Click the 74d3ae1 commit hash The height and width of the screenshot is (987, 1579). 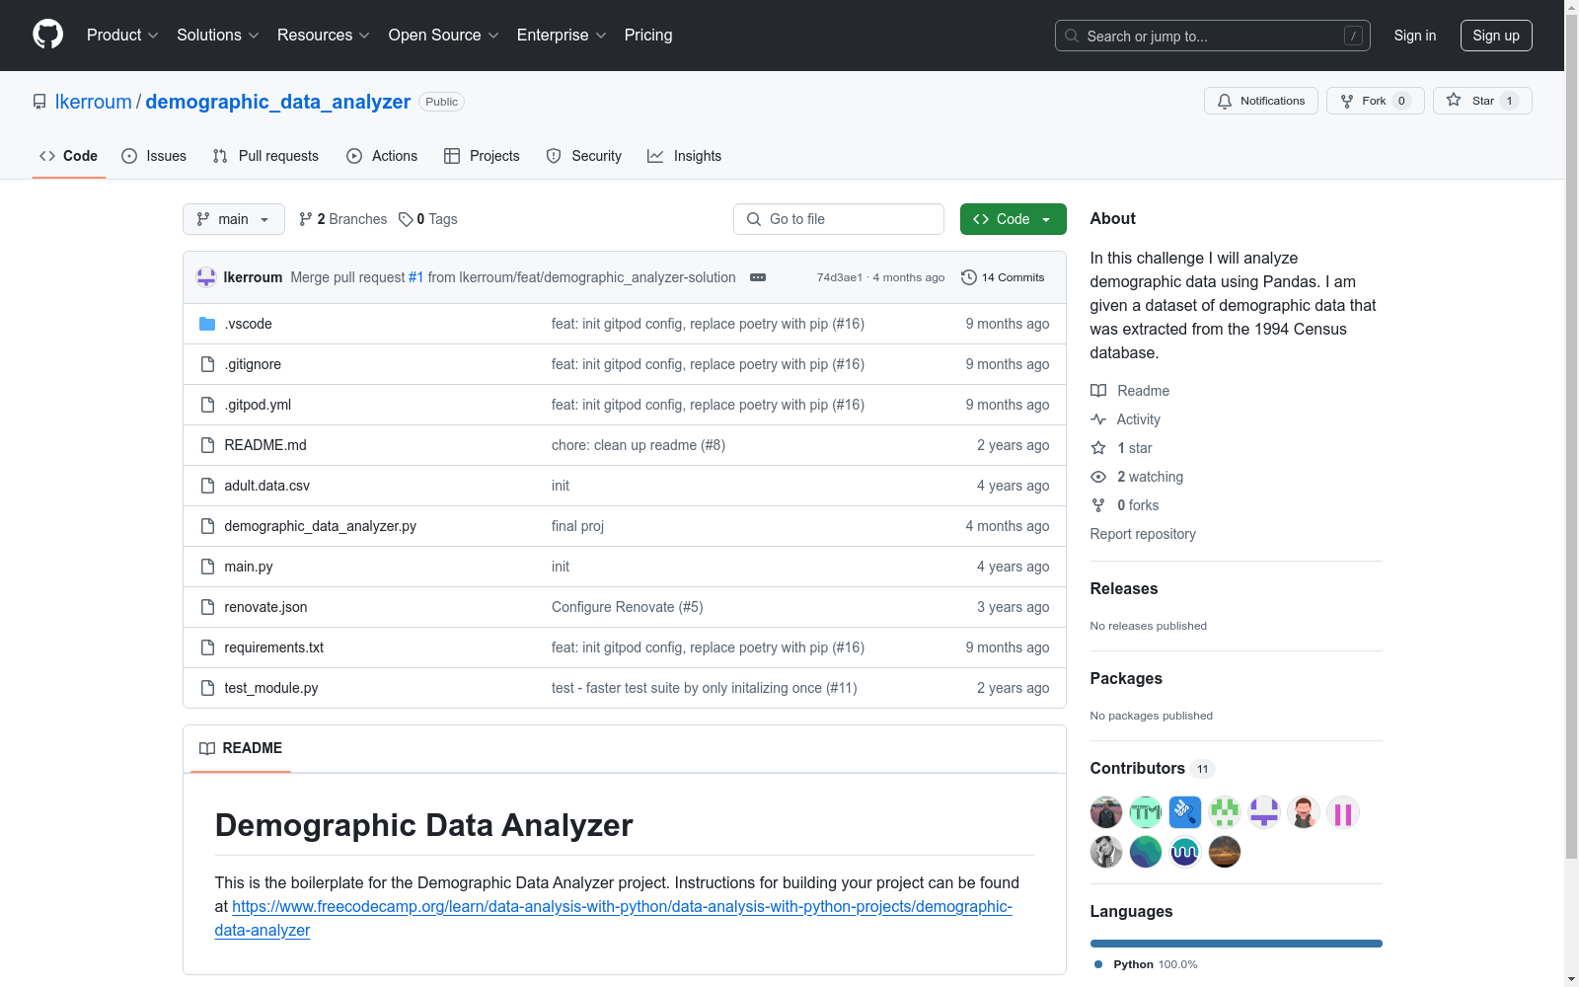click(840, 277)
